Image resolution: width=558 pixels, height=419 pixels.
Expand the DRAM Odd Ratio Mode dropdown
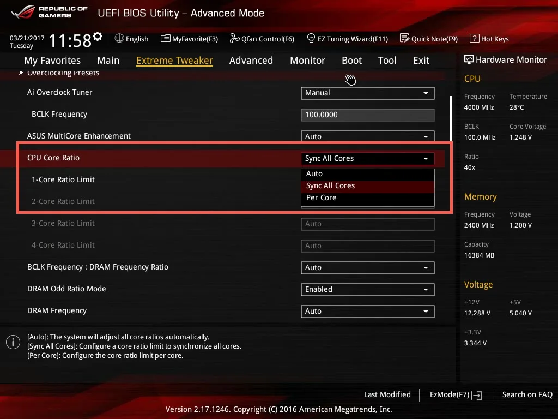[x=368, y=289]
